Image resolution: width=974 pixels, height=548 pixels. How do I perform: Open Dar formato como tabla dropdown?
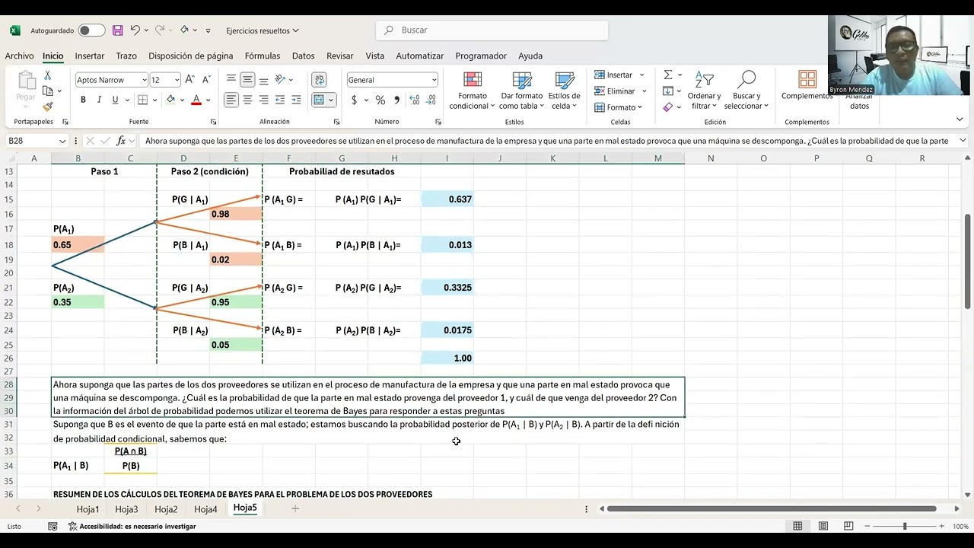(522, 91)
